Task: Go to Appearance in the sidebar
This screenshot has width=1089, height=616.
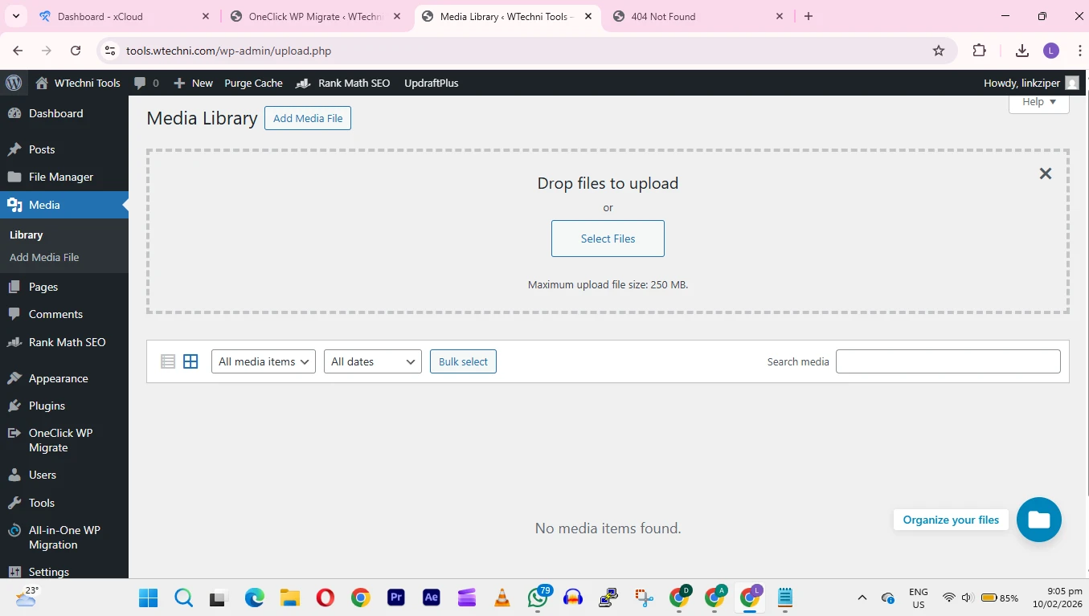Action: [58, 378]
